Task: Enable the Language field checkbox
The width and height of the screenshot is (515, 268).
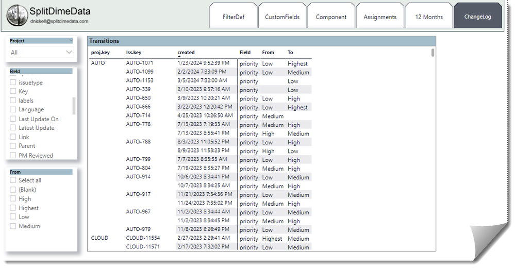Action: 13,109
